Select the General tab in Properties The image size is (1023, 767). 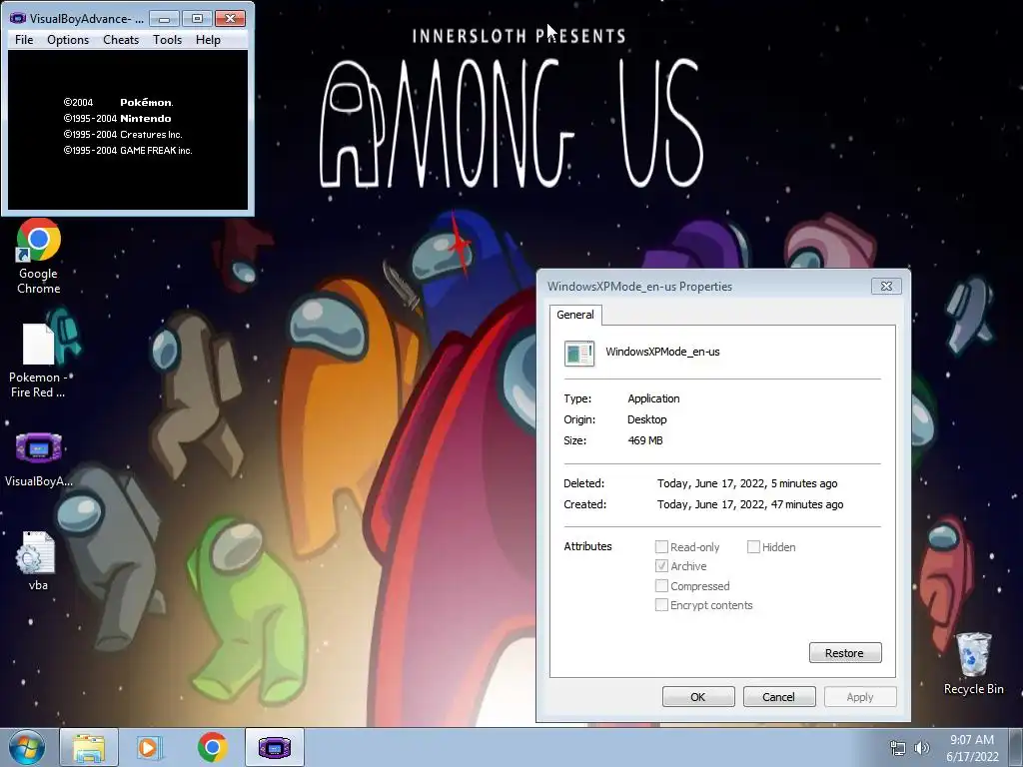(575, 315)
